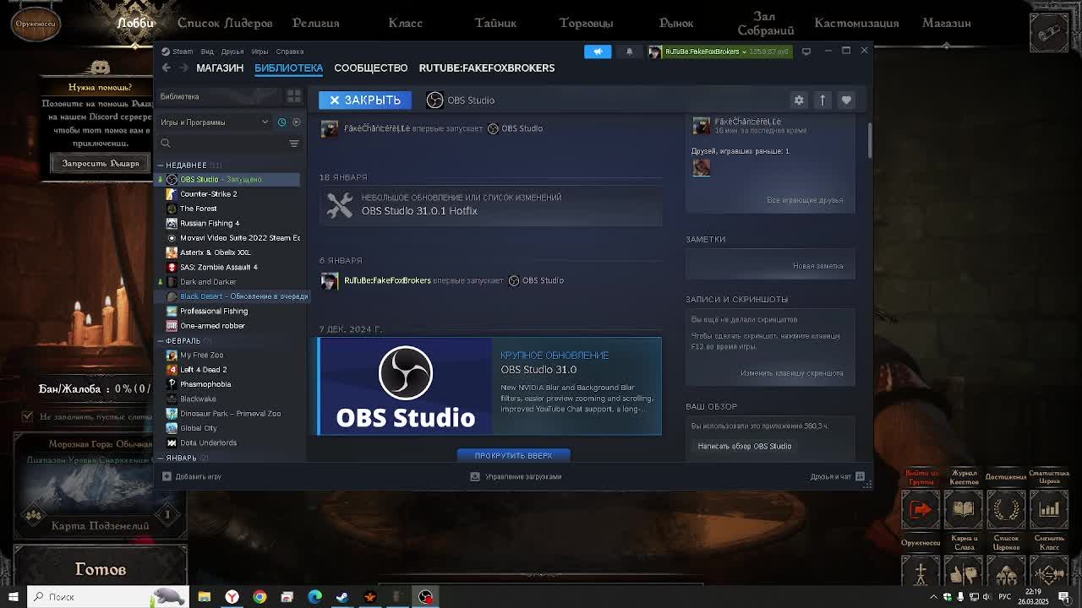The height and width of the screenshot is (608, 1082).
Task: Launch Yandex Browser from taskbar
Action: pos(232,597)
